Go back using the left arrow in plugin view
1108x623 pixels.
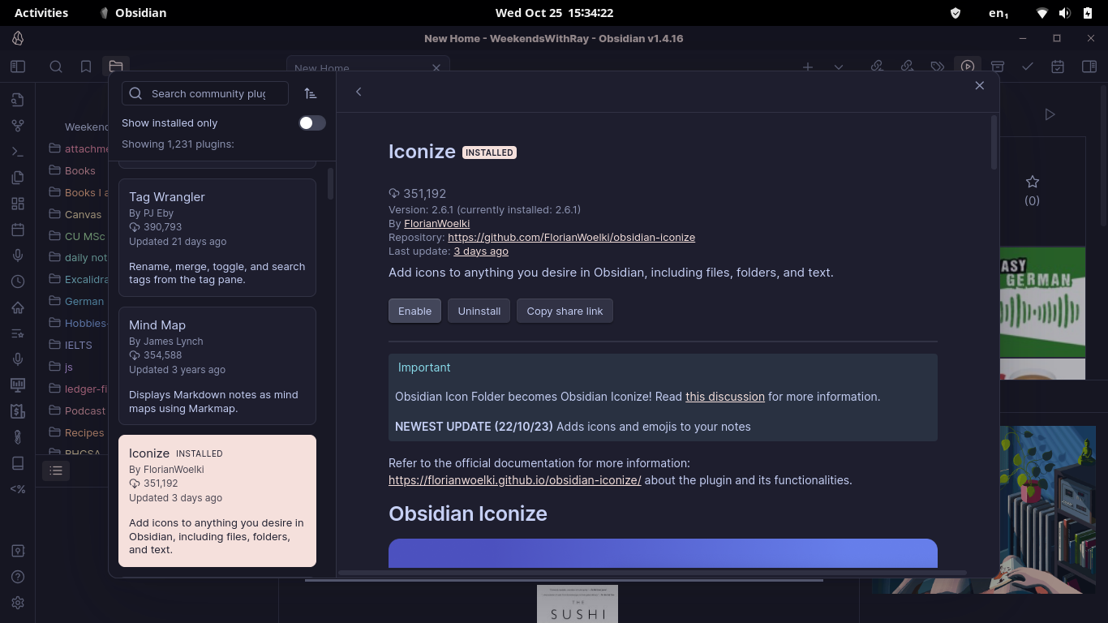tap(359, 92)
